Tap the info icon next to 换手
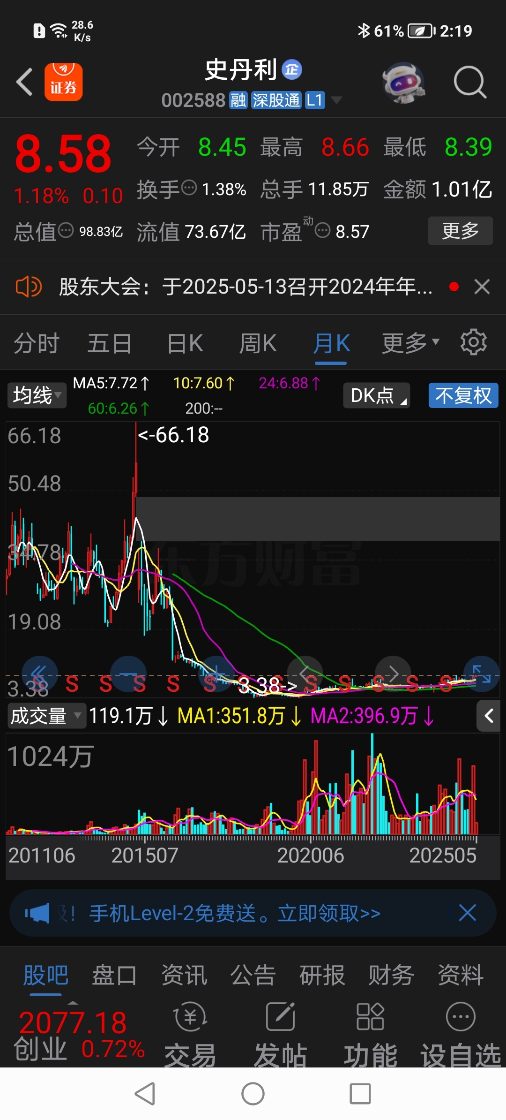 tap(189, 188)
